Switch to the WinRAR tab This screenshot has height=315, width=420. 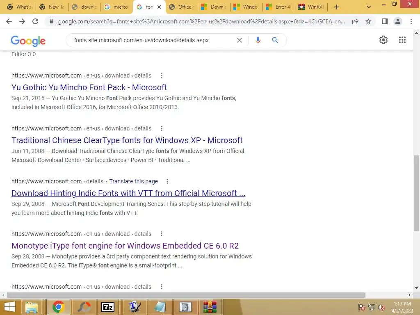click(312, 7)
